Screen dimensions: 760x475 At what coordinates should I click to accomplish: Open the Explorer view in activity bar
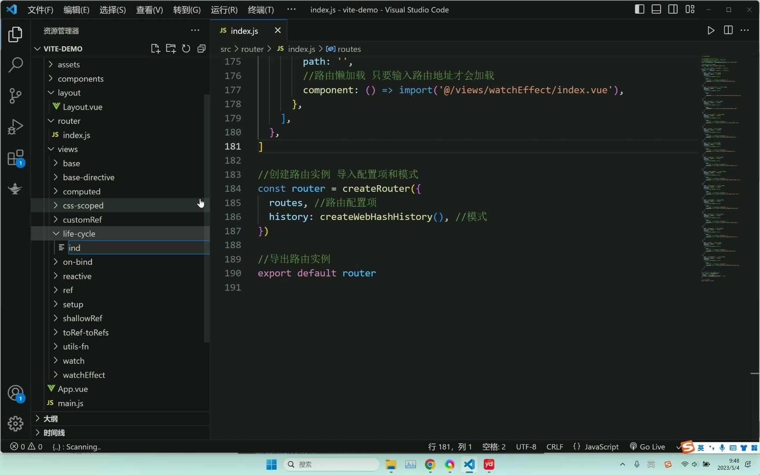coord(15,34)
